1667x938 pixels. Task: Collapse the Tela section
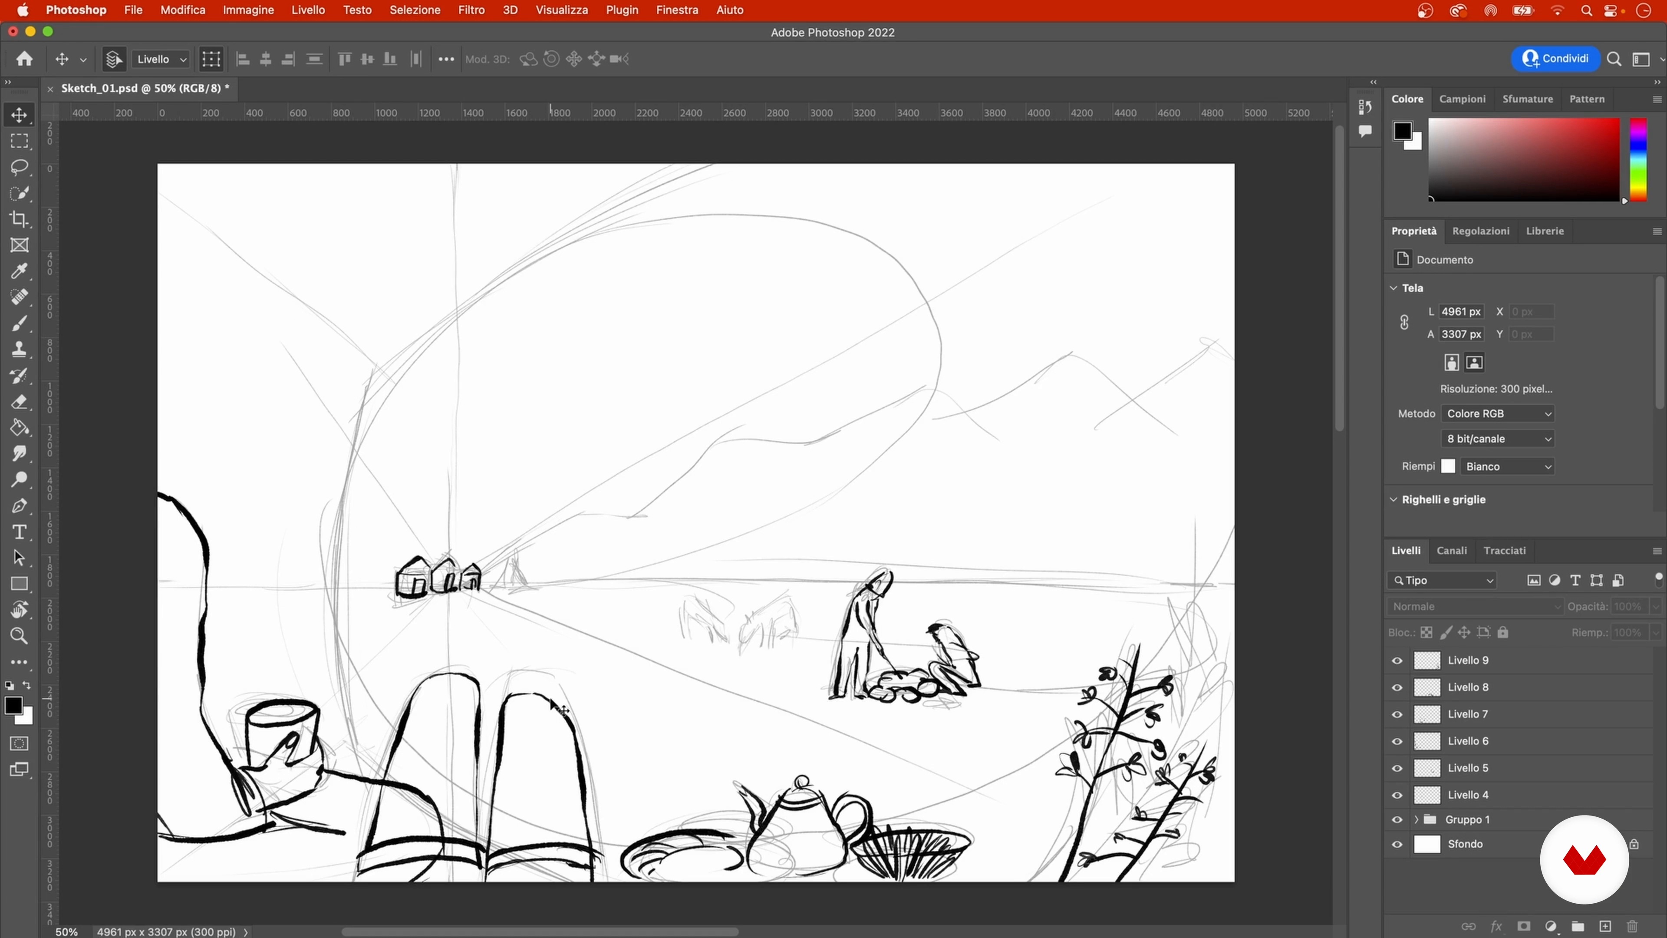click(1394, 288)
